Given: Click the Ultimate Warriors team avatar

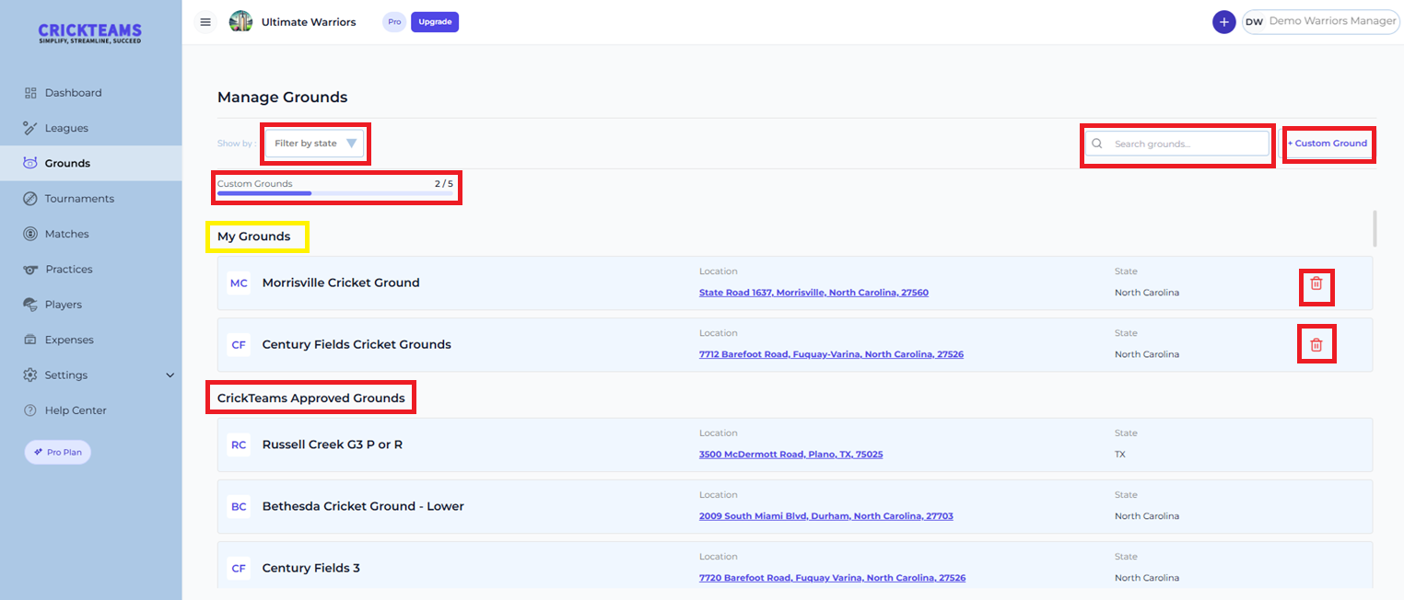Looking at the screenshot, I should [x=240, y=22].
